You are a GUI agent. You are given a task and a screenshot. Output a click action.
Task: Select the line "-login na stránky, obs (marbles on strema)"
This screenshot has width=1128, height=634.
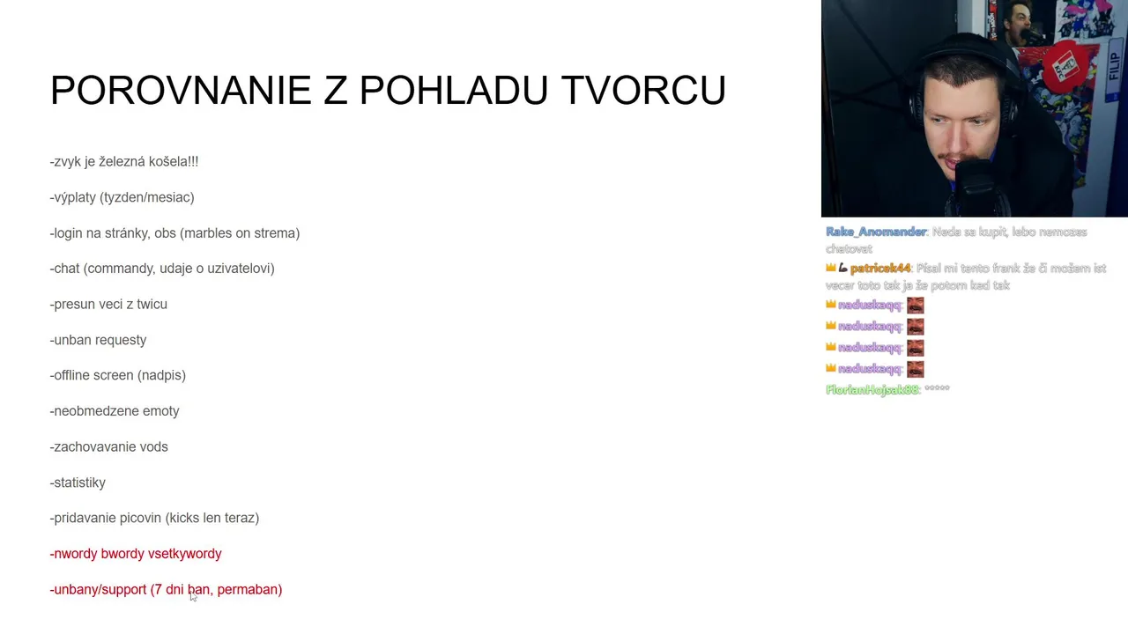pos(175,233)
